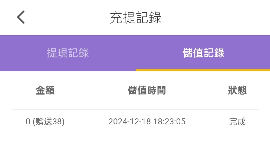The width and height of the screenshot is (270, 166).
Task: Switch to the 提現記錄 tab
Action: [68, 53]
